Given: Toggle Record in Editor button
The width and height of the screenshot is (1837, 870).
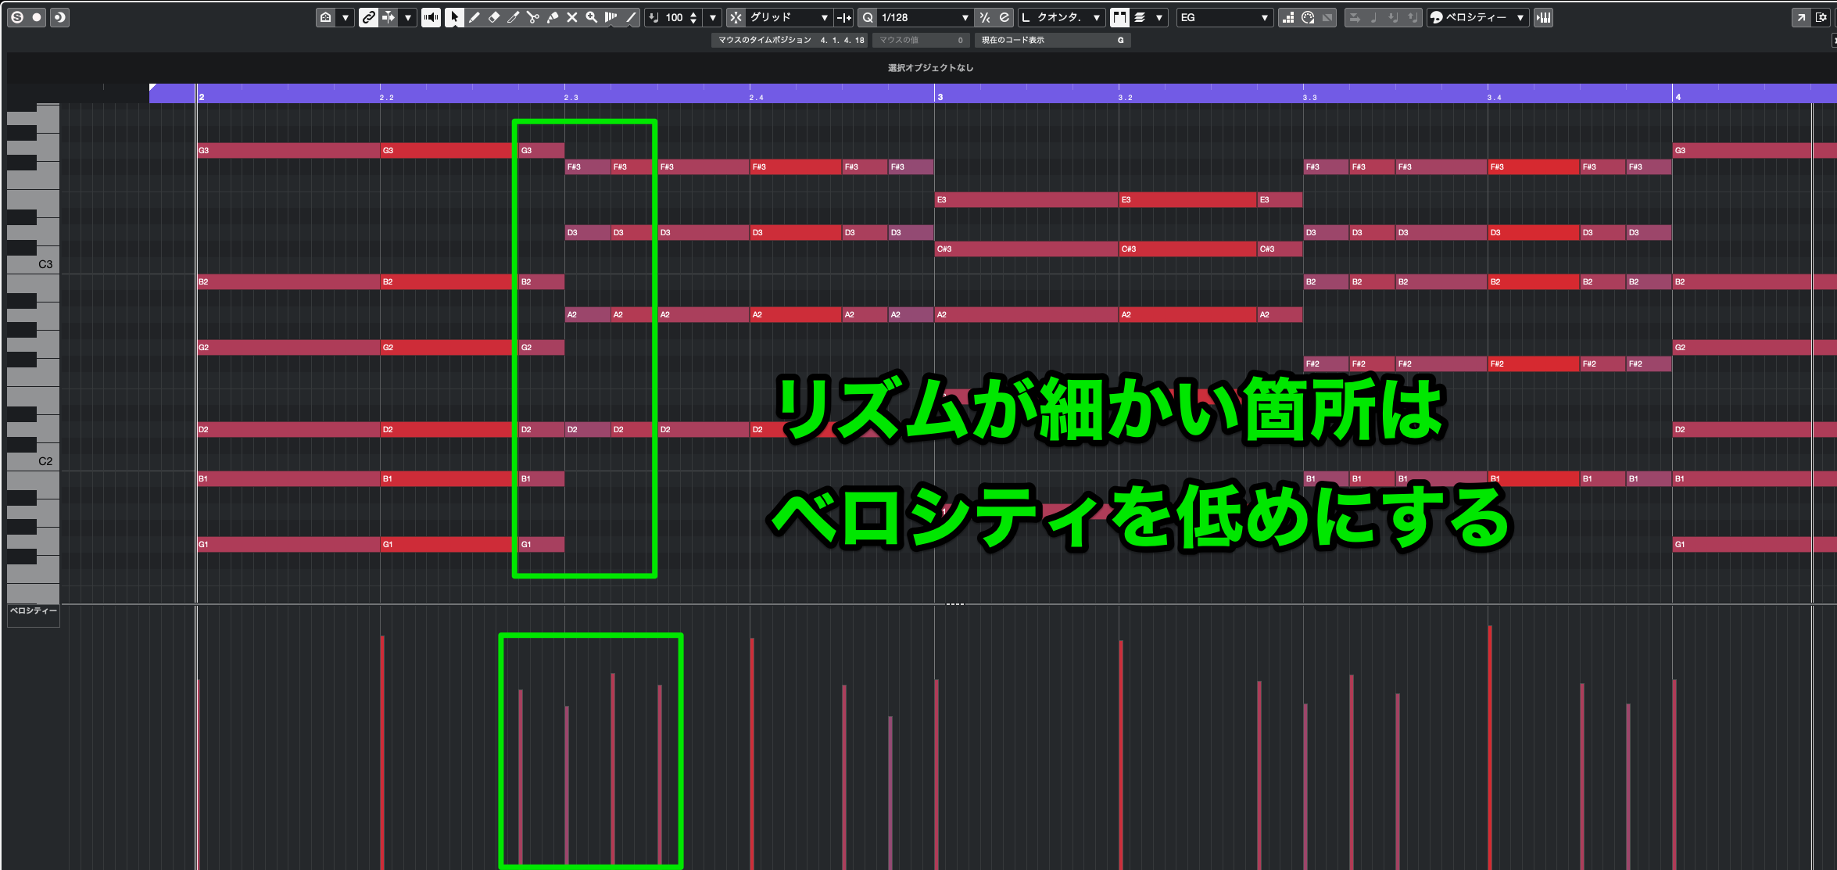Looking at the screenshot, I should pos(37,17).
